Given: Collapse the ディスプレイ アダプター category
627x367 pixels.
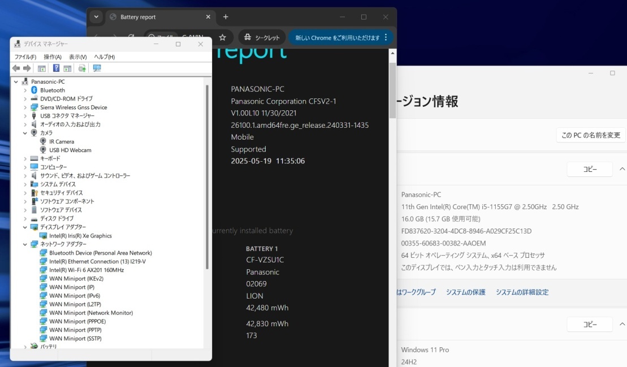Looking at the screenshot, I should [x=25, y=227].
